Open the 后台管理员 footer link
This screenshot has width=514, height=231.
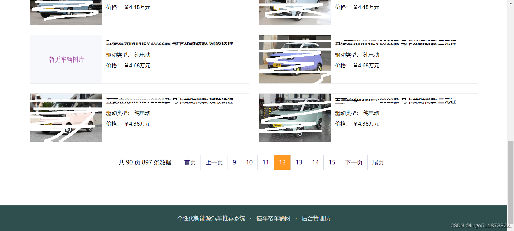click(316, 218)
